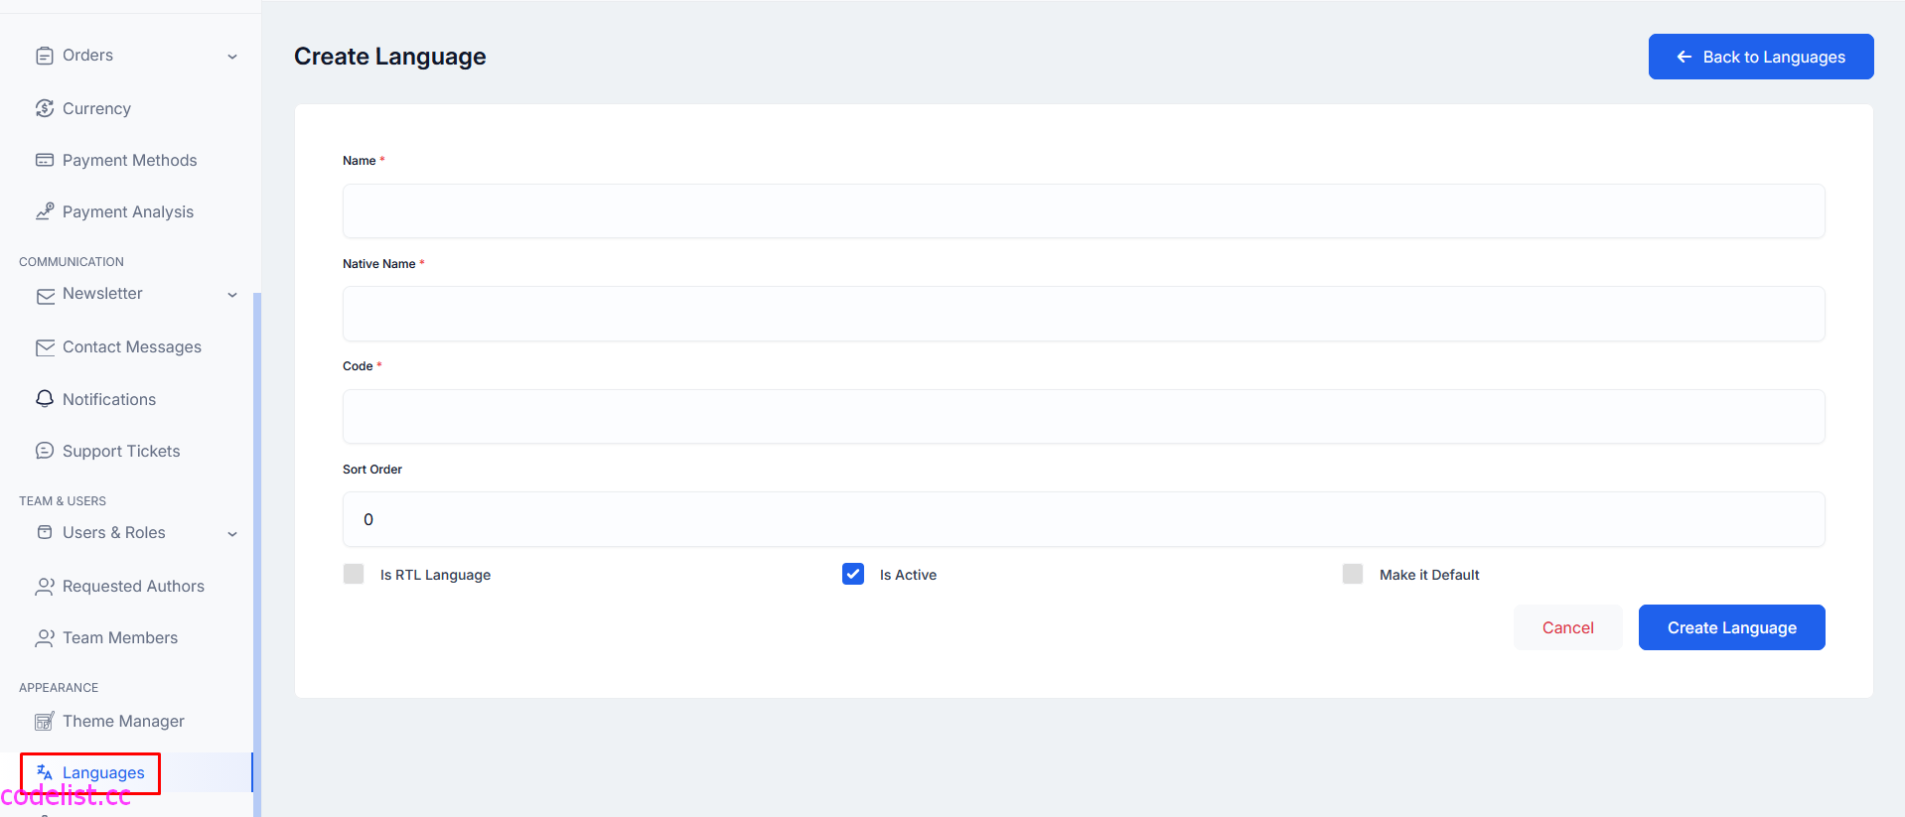Enable the Is RTL Language checkbox
Screen dimensions: 1905x817
[354, 574]
